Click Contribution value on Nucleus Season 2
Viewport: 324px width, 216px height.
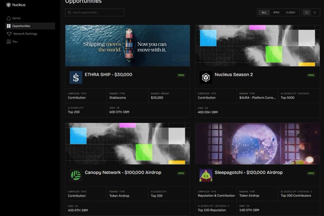pos(207,98)
